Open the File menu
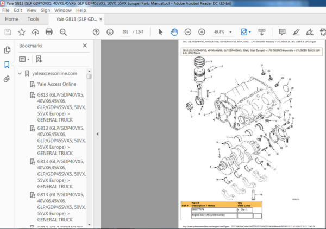Image resolution: width=326 pixels, height=229 pixels. [5, 10]
